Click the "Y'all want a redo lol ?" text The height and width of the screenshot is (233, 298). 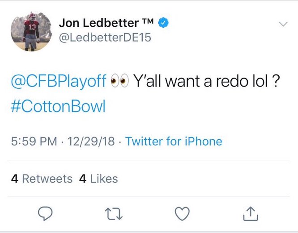tap(206, 81)
